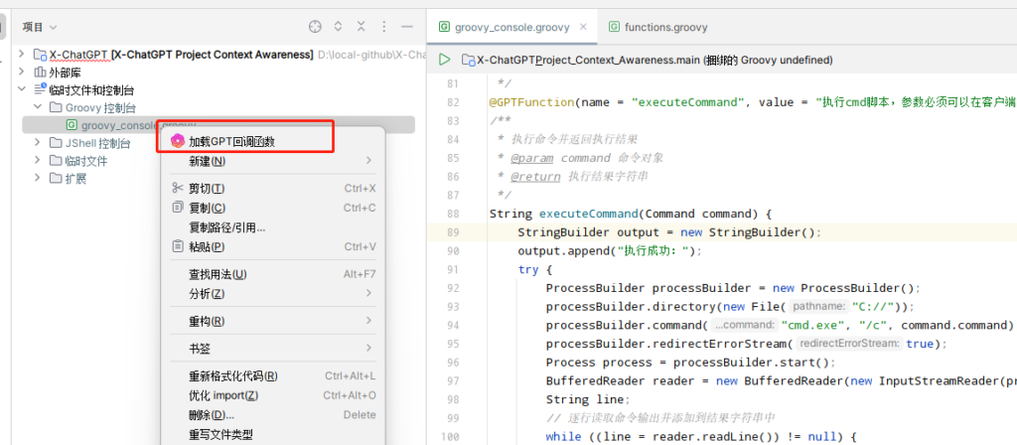Viewport: 1017px width, 445px height.
Task: Open the project panel options (three dots)
Action: (383, 27)
